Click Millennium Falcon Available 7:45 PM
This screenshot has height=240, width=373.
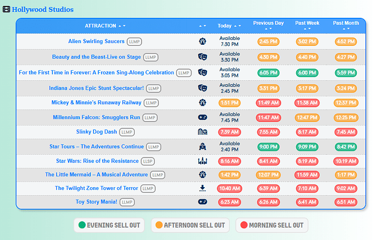tap(230, 117)
